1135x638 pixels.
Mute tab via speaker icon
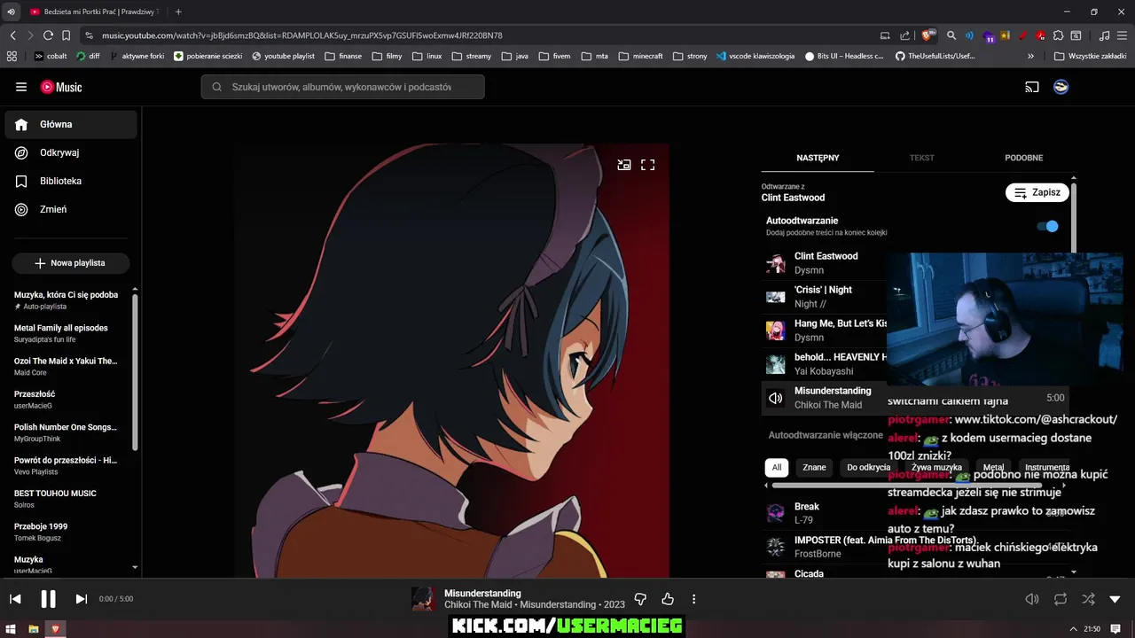pos(11,12)
